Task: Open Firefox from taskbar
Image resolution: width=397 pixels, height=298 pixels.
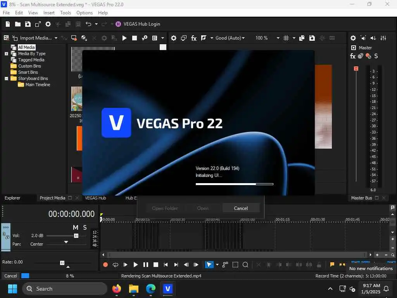Action: point(116,289)
